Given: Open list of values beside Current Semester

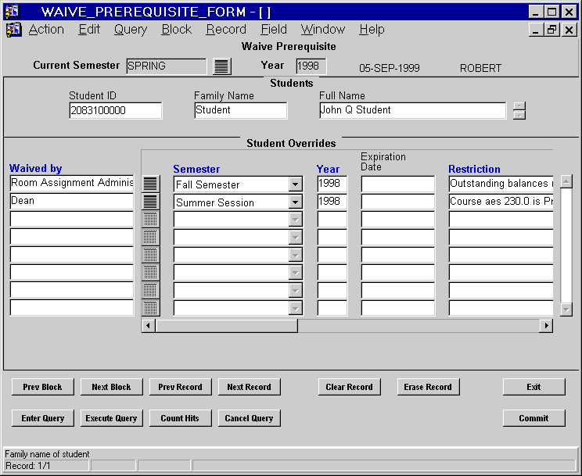Looking at the screenshot, I should point(222,66).
